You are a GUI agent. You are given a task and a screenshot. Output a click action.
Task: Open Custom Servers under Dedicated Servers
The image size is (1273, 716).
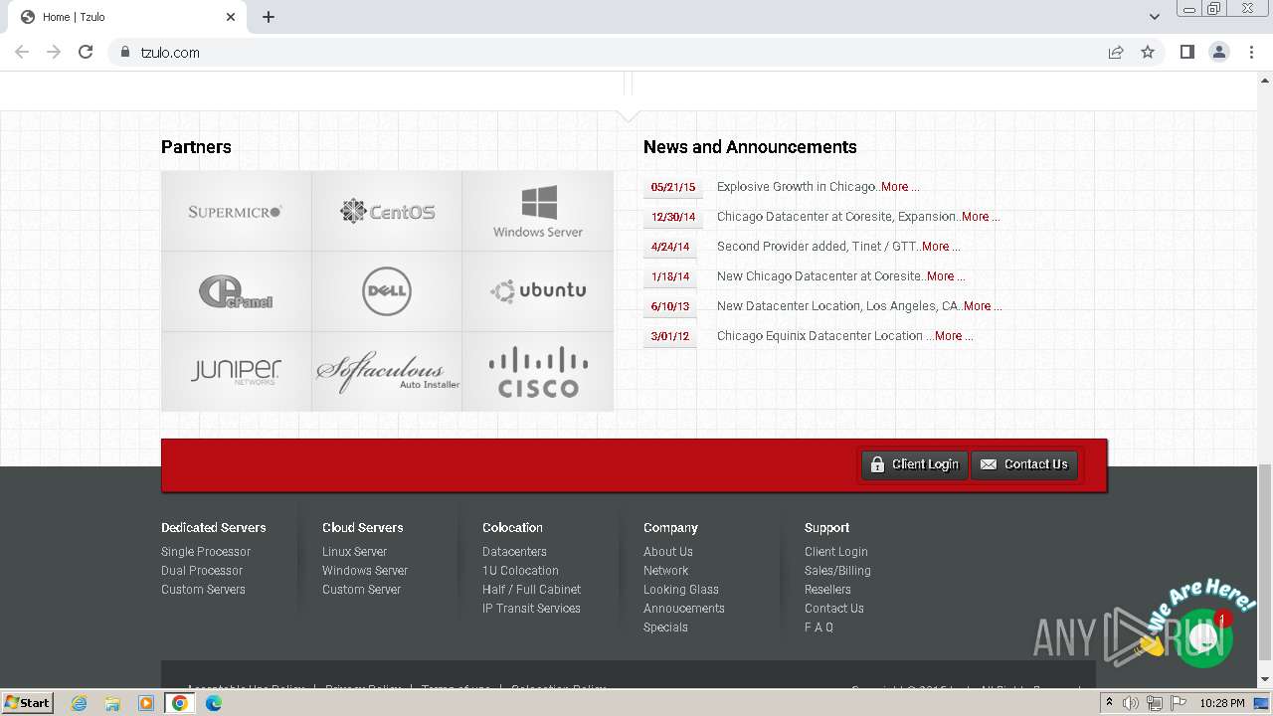tap(203, 590)
